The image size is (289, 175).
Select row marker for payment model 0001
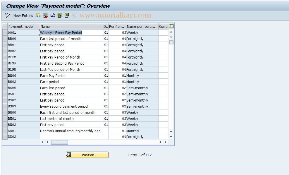click(5, 32)
